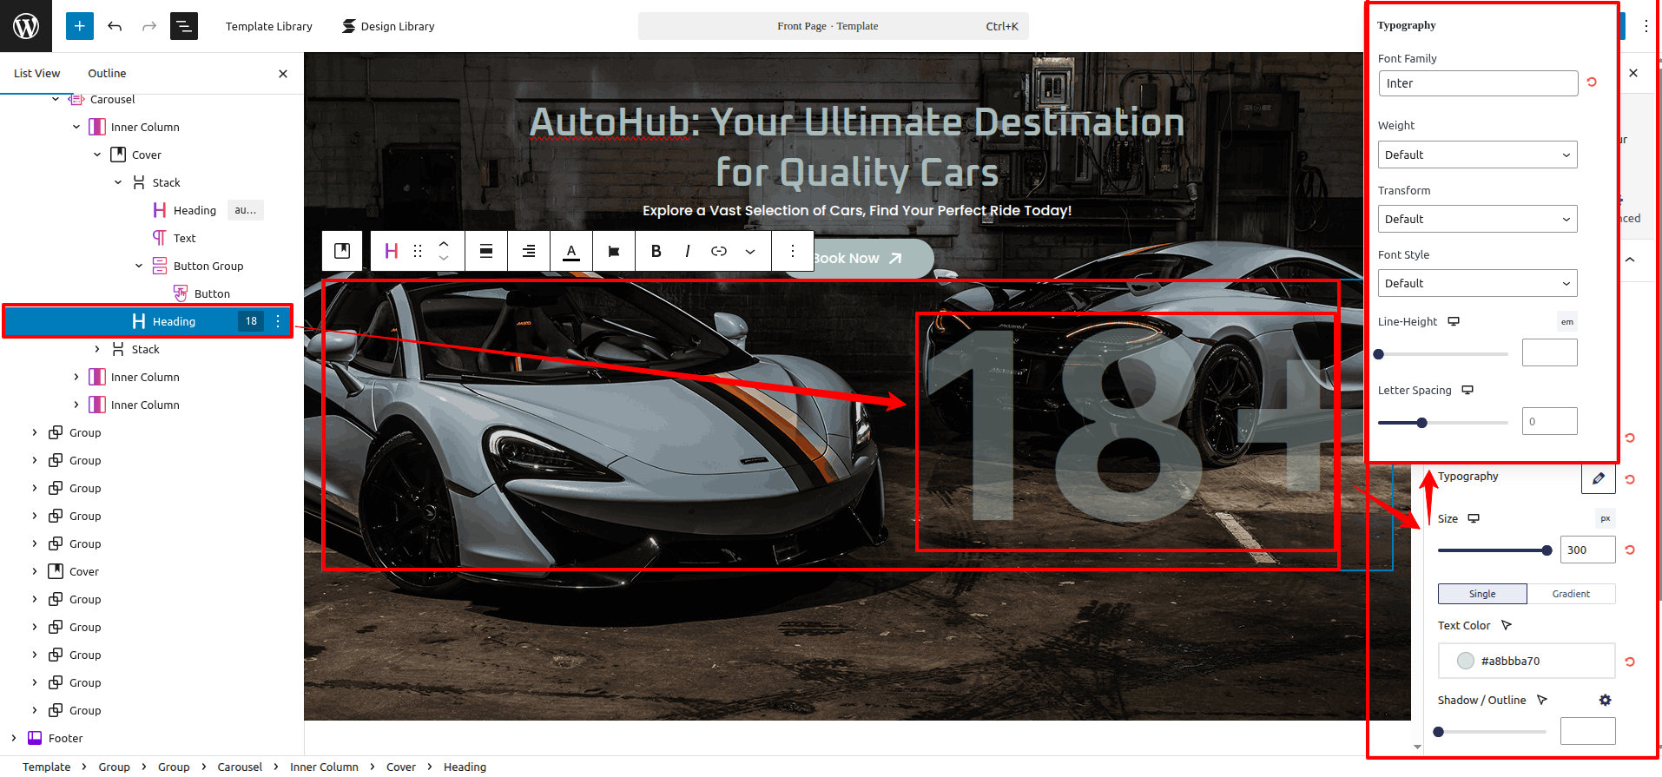1662x777 pixels.
Task: Click the Line-Height value field
Action: [x=1550, y=352]
